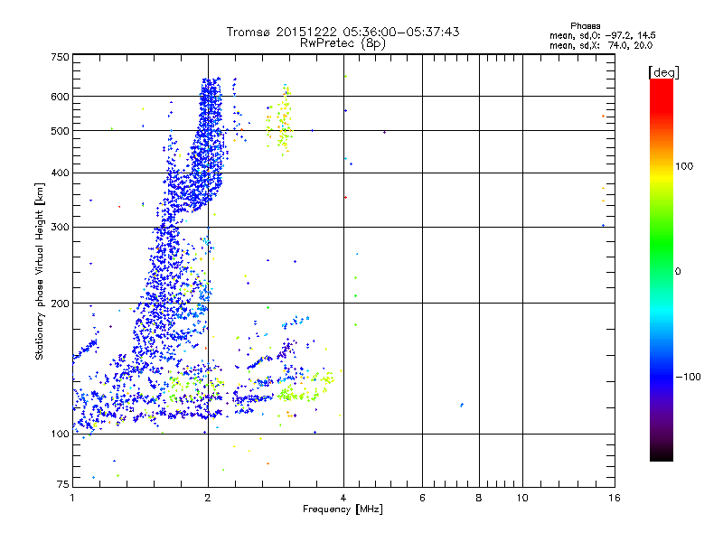
Task: Click the x-axis tick label '2'
Action: coord(208,498)
